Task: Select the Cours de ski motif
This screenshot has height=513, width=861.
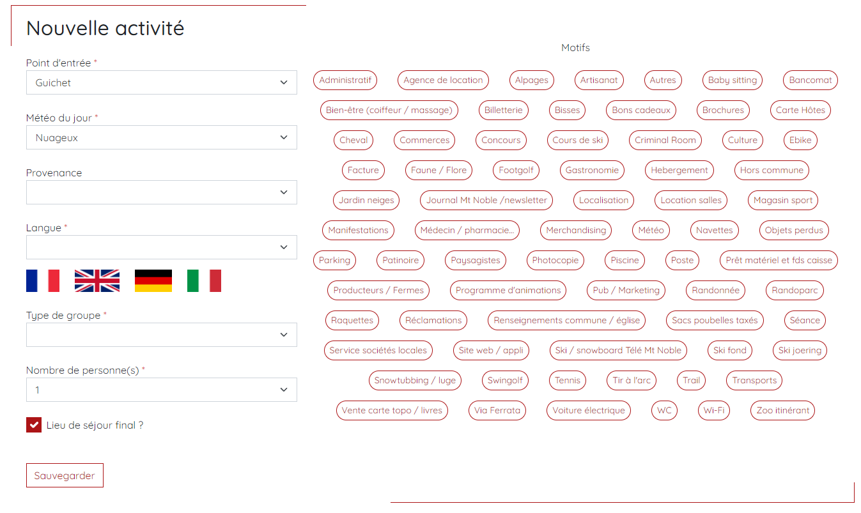Action: 578,140
